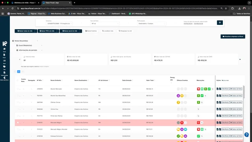Open dropdown arrow beside Baixar PDFs do mês
The width and height of the screenshot is (252, 142).
(x=57, y=31)
